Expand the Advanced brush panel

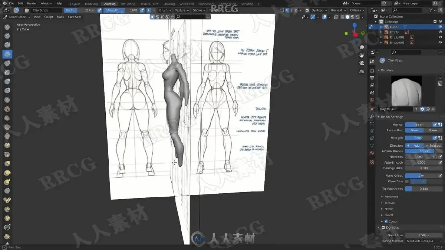391,197
